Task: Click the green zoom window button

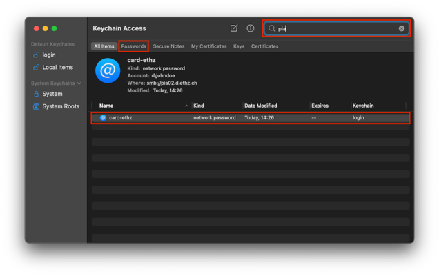Action: 54,28
